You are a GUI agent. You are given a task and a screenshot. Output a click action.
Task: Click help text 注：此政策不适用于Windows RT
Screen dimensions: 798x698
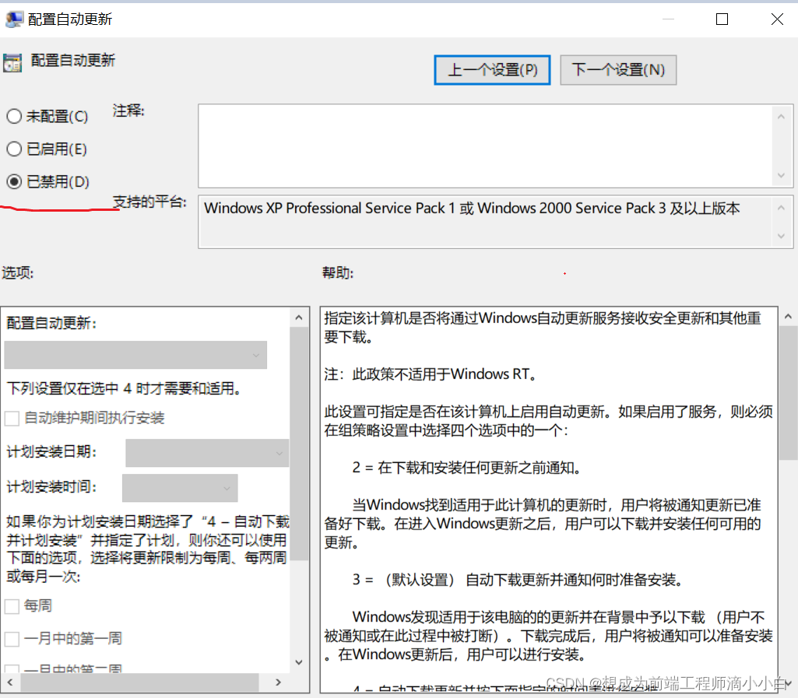[x=431, y=374]
